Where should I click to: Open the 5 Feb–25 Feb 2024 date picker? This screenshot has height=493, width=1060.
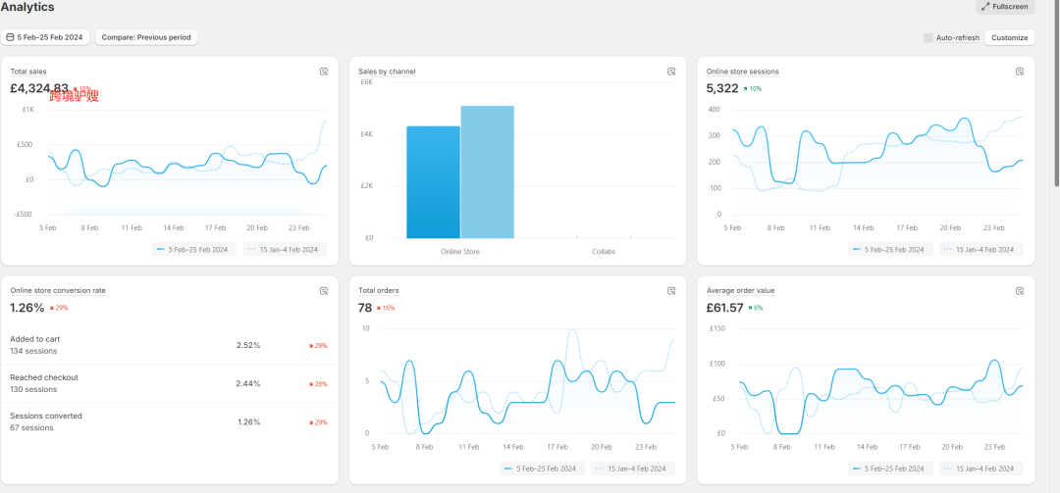[x=46, y=37]
